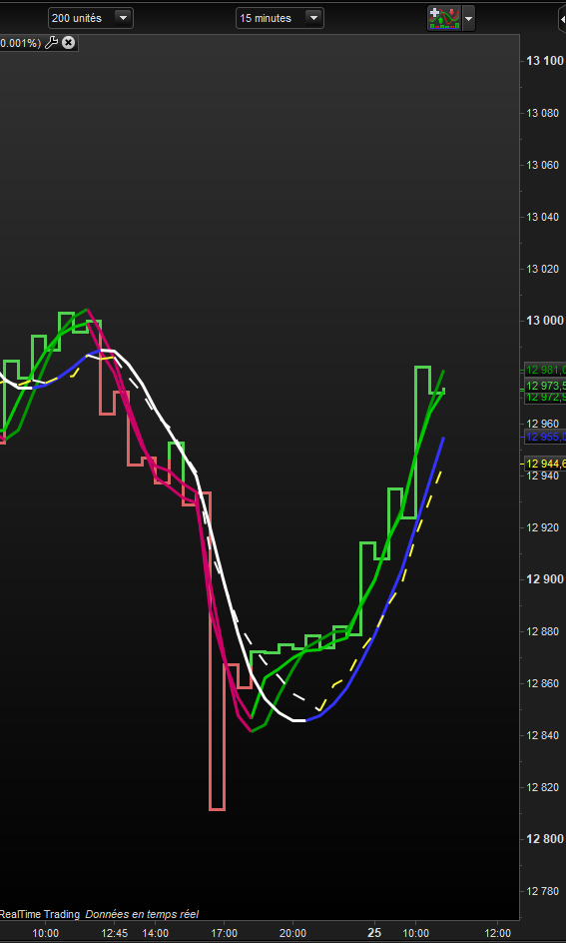Screen dimensions: 566x943
Task: Open the 15 minutes timeframe dropdown
Action: point(280,18)
